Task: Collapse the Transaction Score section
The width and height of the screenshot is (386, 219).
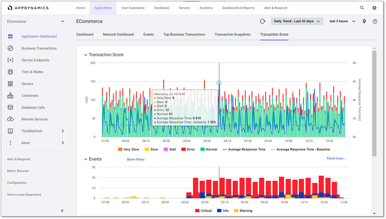Action: tap(86, 55)
